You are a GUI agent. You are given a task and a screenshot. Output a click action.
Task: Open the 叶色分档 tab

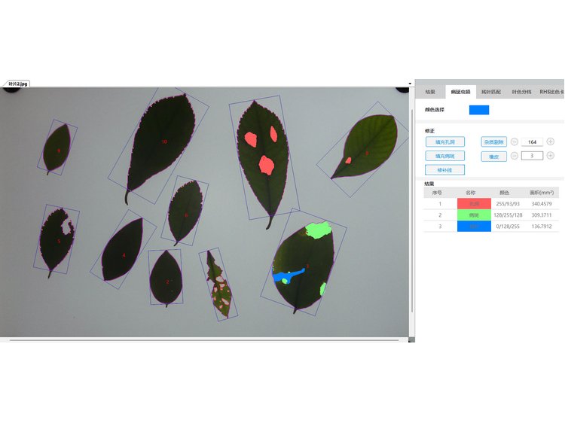521,92
